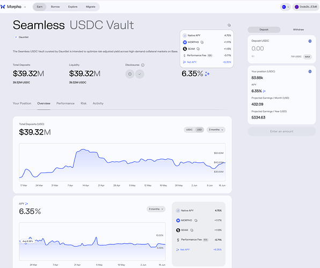Copy SEAM token address in popup
The height and width of the screenshot is (268, 320).
coord(198,49)
